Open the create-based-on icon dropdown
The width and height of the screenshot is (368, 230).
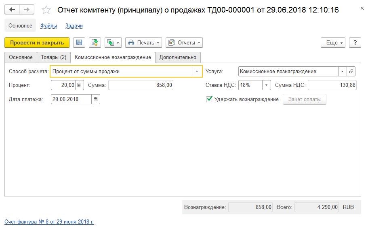click(x=113, y=42)
